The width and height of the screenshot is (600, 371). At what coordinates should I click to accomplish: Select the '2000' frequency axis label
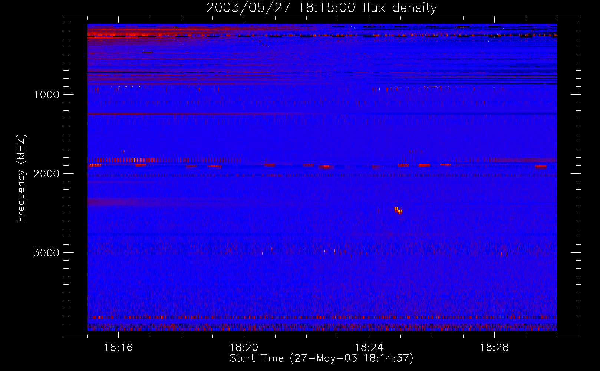point(46,174)
